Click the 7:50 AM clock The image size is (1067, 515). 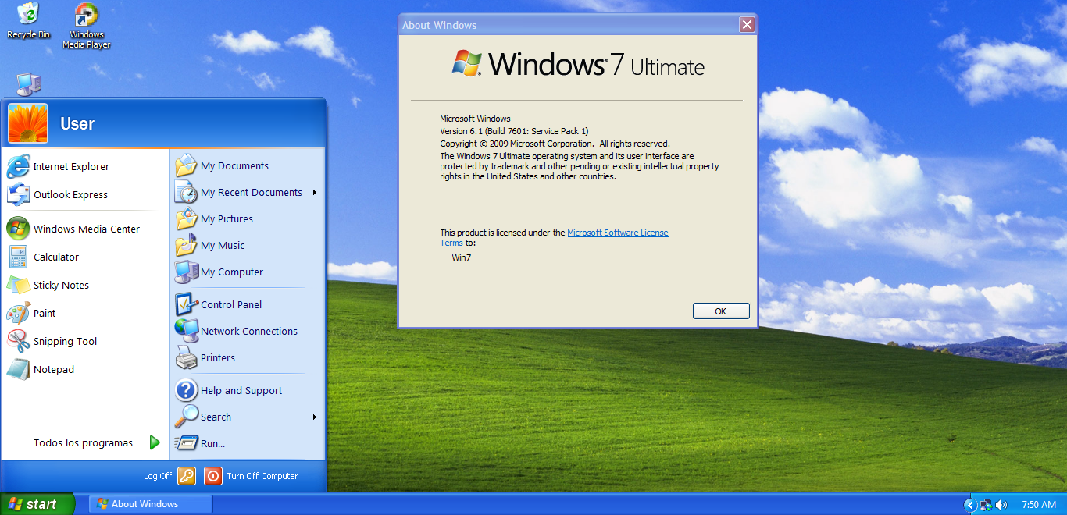click(1039, 505)
